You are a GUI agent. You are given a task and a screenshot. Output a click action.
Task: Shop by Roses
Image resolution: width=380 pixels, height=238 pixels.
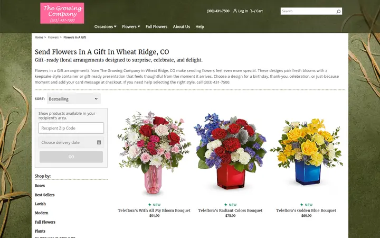pyautogui.click(x=40, y=186)
